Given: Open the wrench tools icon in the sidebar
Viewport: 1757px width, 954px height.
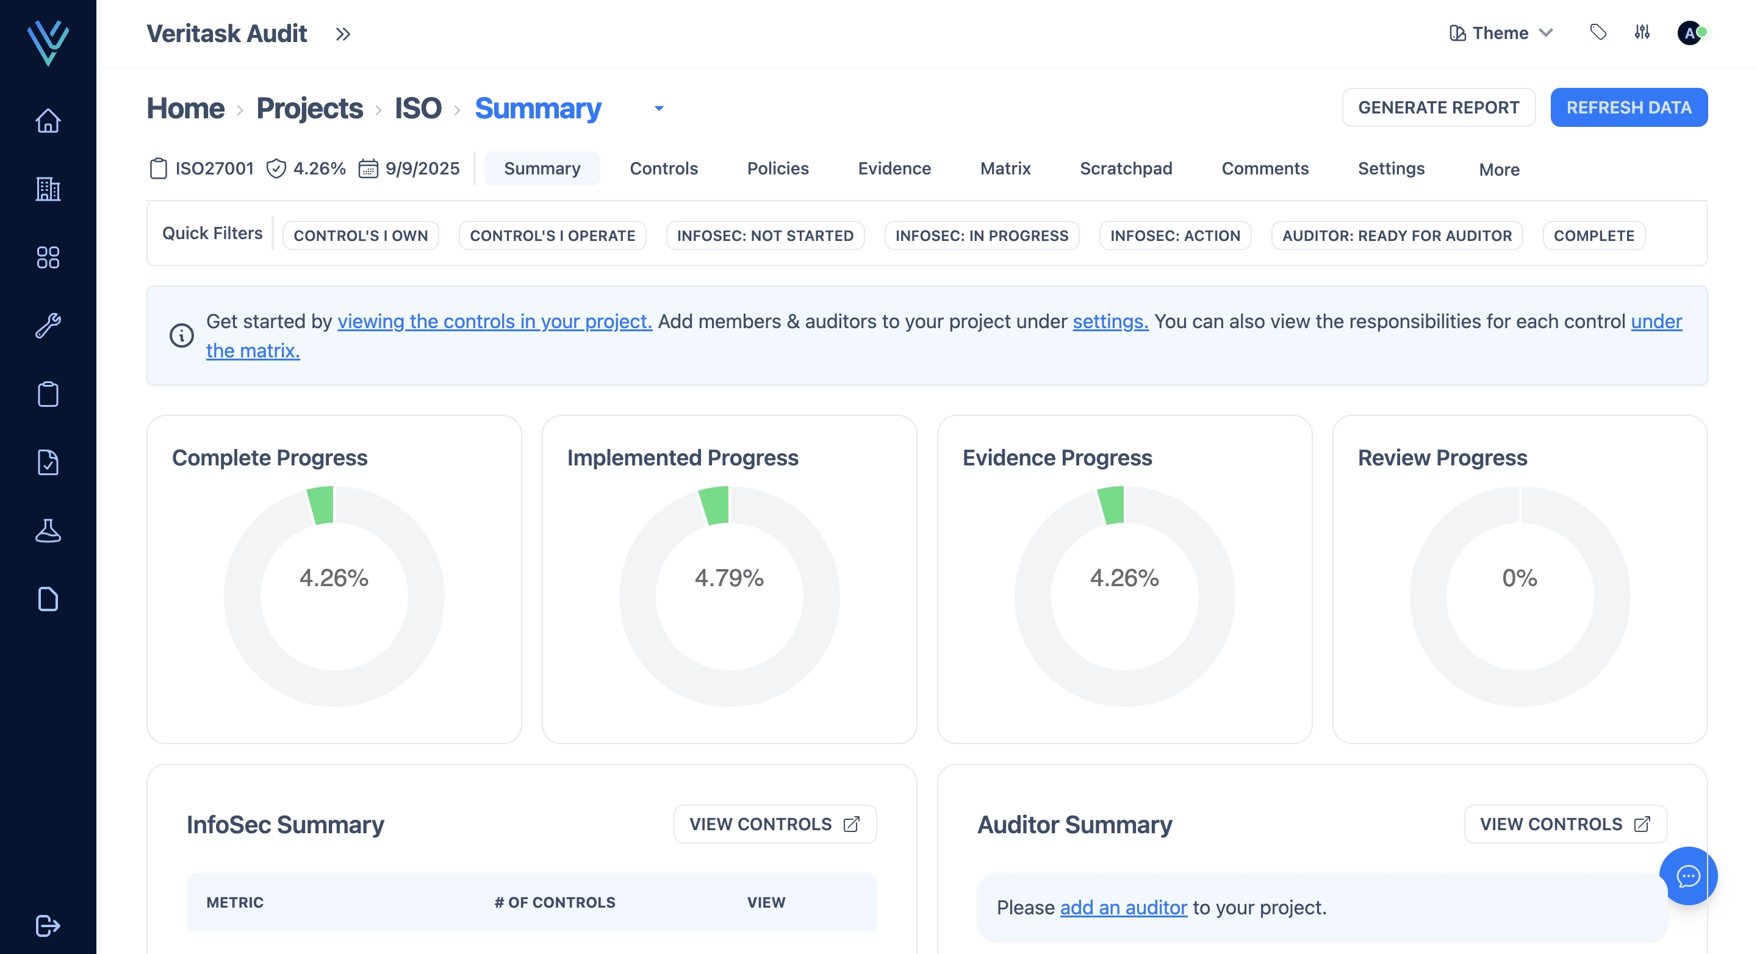Looking at the screenshot, I should 48,325.
